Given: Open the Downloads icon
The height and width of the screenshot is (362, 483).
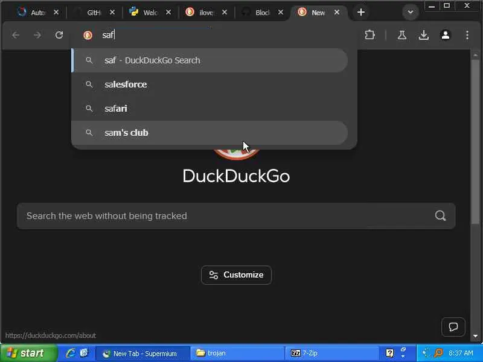Looking at the screenshot, I should coord(424,35).
